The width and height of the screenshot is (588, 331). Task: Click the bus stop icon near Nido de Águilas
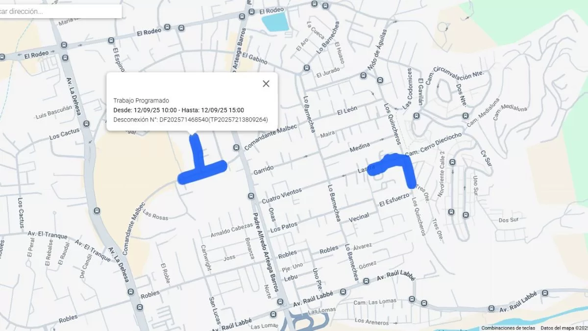point(363,76)
